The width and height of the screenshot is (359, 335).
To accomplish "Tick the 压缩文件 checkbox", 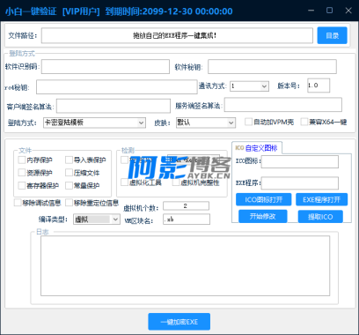I will [69, 173].
